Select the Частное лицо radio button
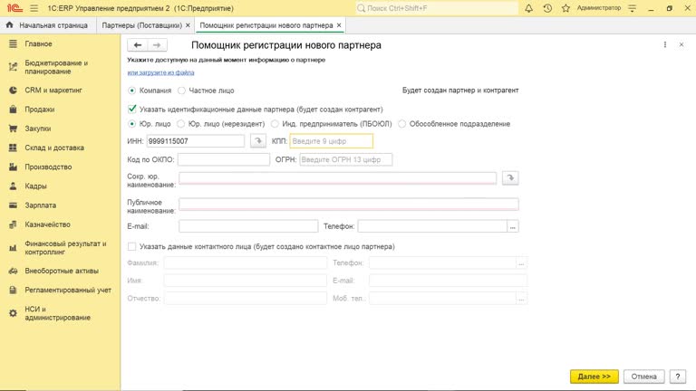696x391 pixels. 182,91
